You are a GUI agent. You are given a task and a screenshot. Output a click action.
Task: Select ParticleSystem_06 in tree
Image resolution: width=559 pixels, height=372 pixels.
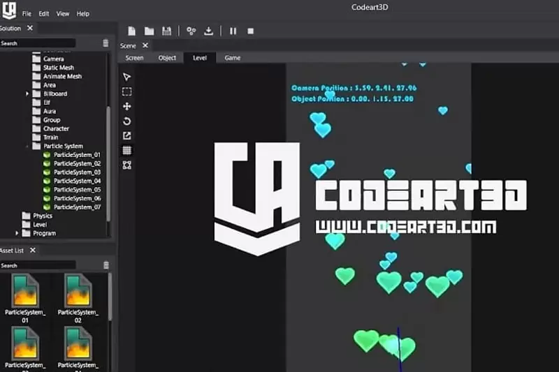pos(72,198)
